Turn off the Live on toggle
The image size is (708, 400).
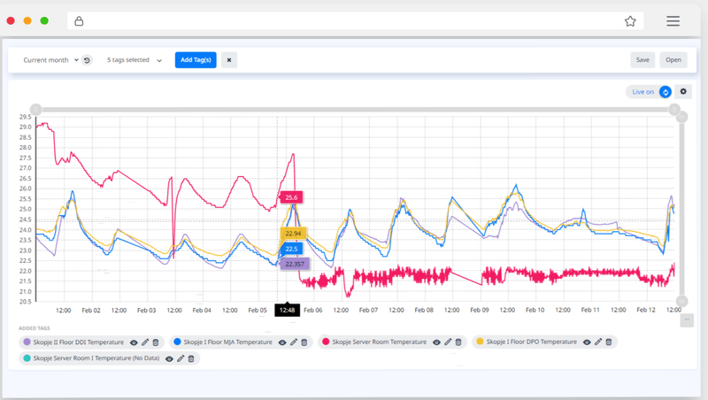[665, 91]
